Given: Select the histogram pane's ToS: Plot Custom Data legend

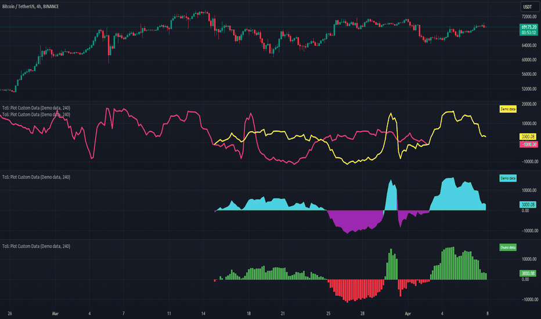Looking at the screenshot, I should (36, 246).
